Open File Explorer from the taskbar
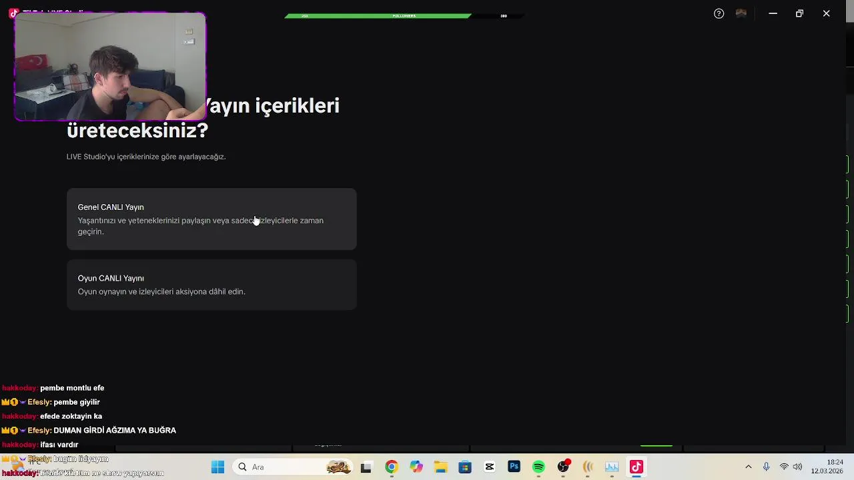The width and height of the screenshot is (854, 480). [440, 467]
